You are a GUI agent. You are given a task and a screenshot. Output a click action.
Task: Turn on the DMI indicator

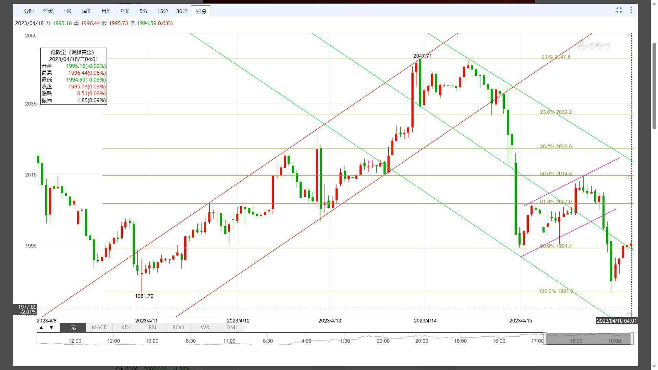[231, 328]
